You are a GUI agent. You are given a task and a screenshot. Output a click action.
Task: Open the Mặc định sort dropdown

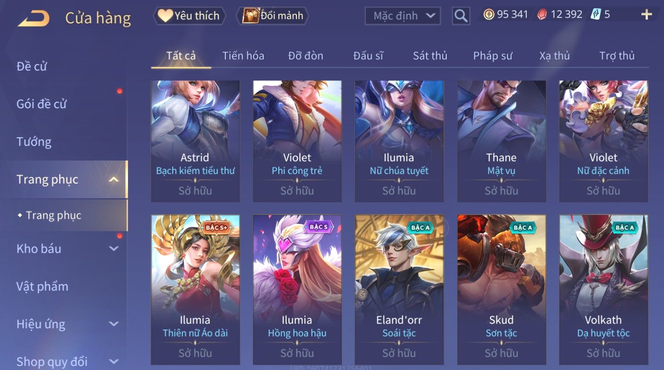pyautogui.click(x=403, y=16)
